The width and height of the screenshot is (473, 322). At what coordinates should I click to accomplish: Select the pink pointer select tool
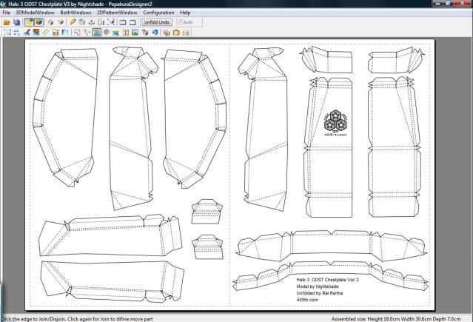(77, 33)
